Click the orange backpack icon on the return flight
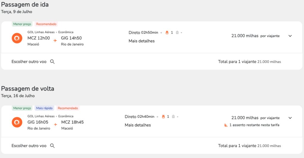The height and width of the screenshot is (158, 304). [163, 117]
